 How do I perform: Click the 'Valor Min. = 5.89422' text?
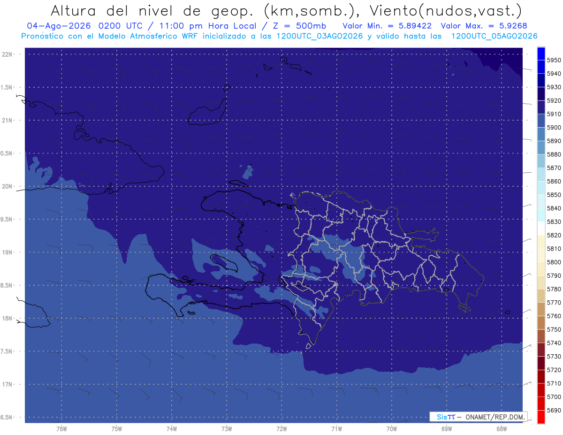tap(388, 26)
